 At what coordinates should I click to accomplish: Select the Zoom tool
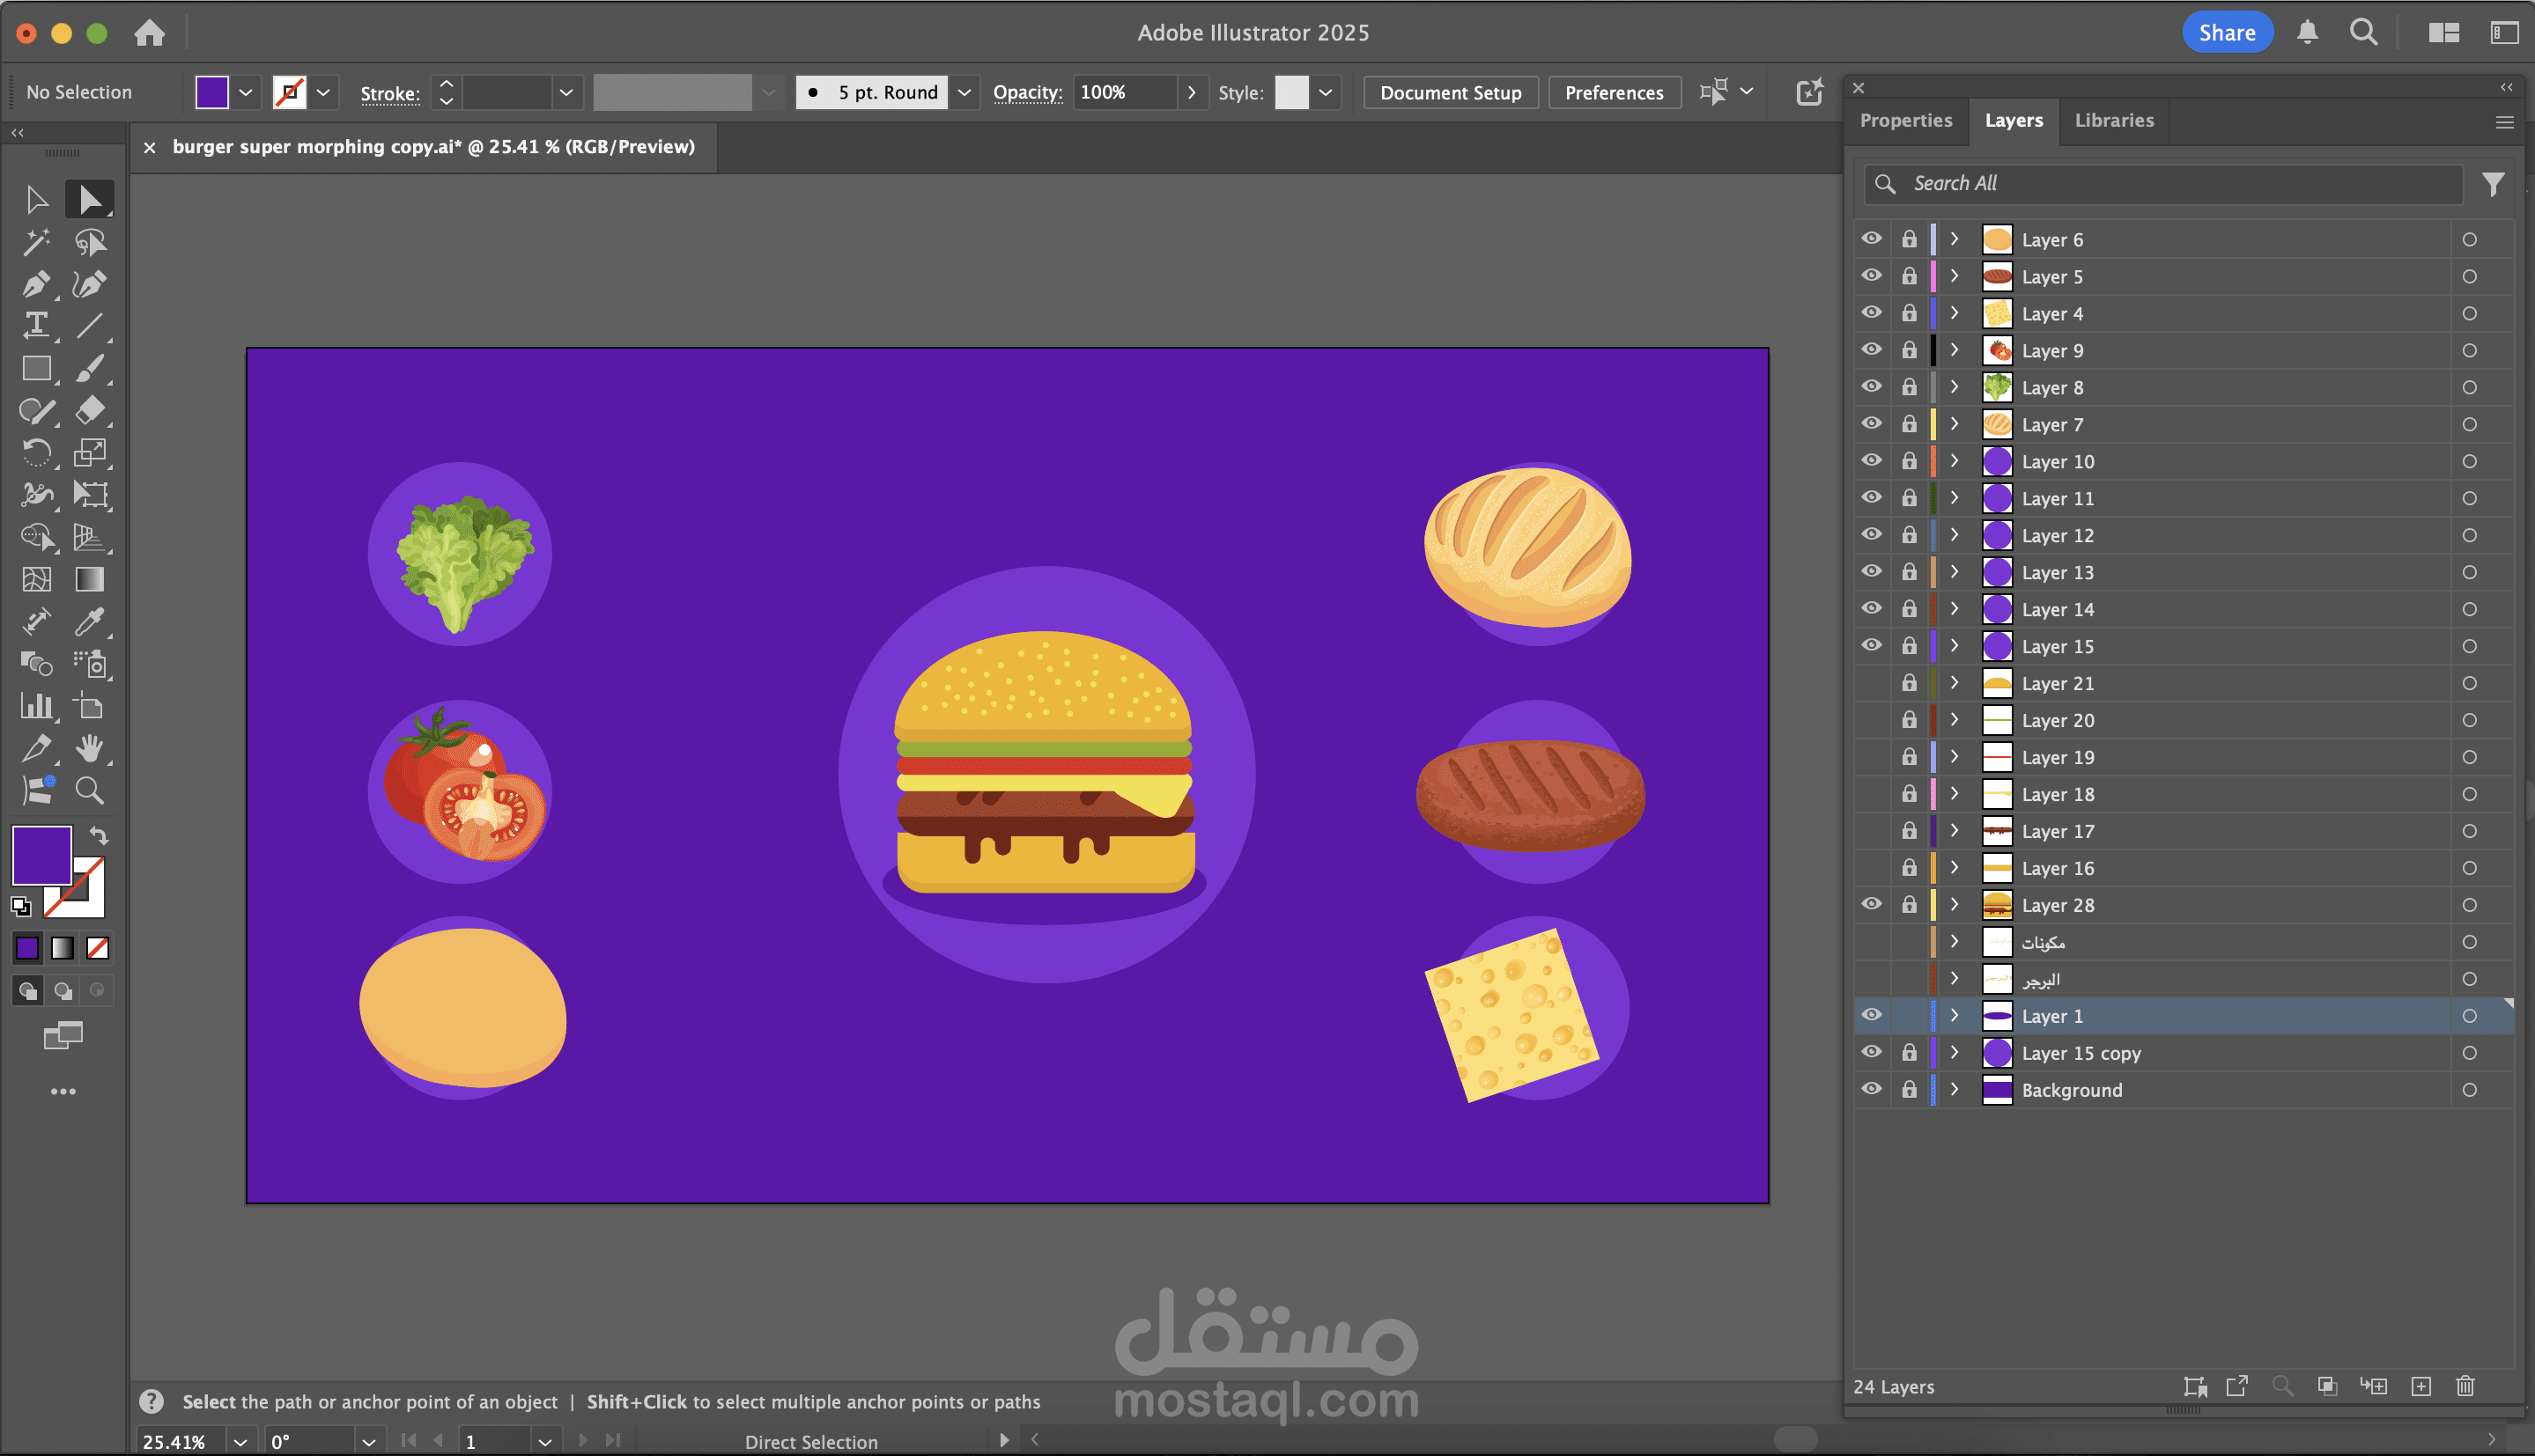click(x=89, y=790)
